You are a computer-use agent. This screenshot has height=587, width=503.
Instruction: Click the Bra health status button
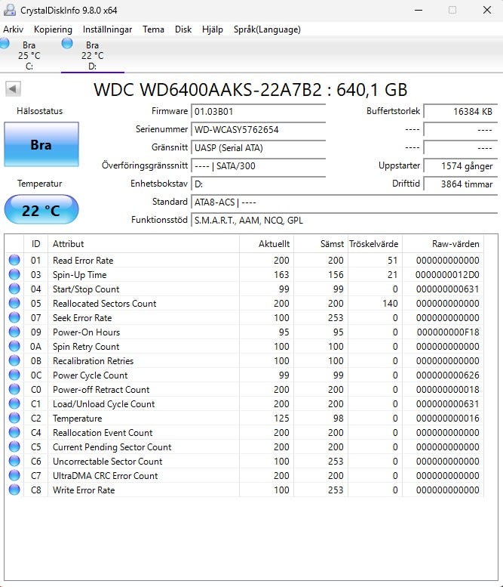pos(41,144)
